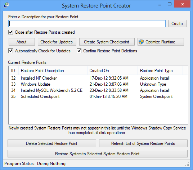This screenshot has width=193, height=170.
Task: Uncheck Close after Restore Point is created
Action: coord(10,32)
